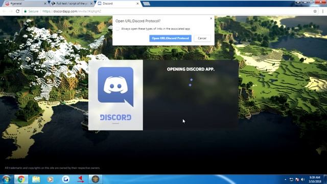The height and width of the screenshot is (184, 327).
Task: Click the blue DISCORD wordmark on card
Action: pos(115,118)
